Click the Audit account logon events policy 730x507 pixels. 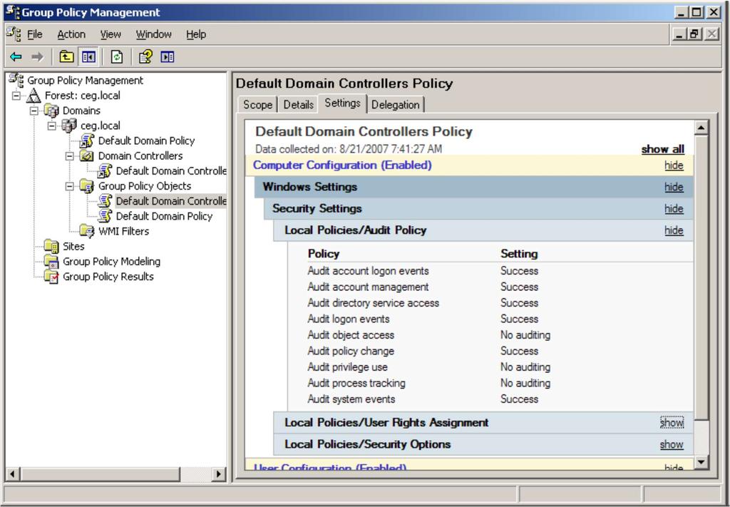click(368, 271)
